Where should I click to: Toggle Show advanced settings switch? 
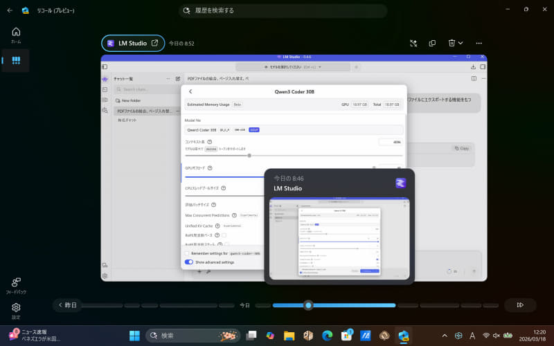[189, 262]
